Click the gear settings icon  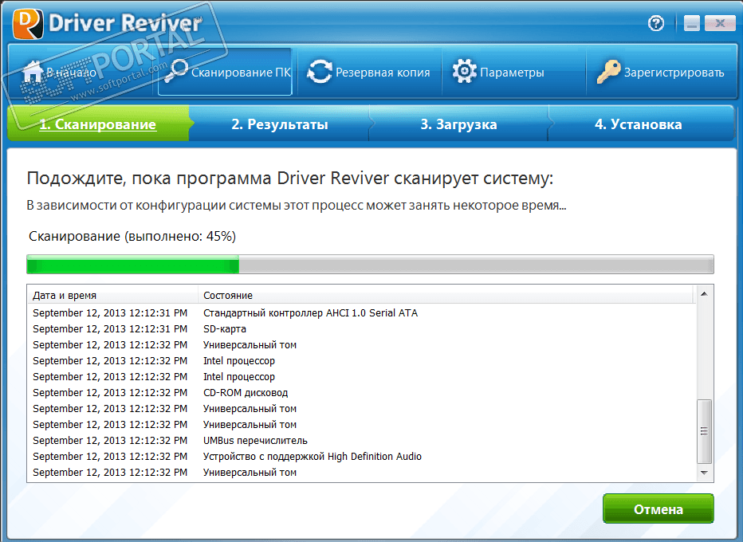click(464, 72)
